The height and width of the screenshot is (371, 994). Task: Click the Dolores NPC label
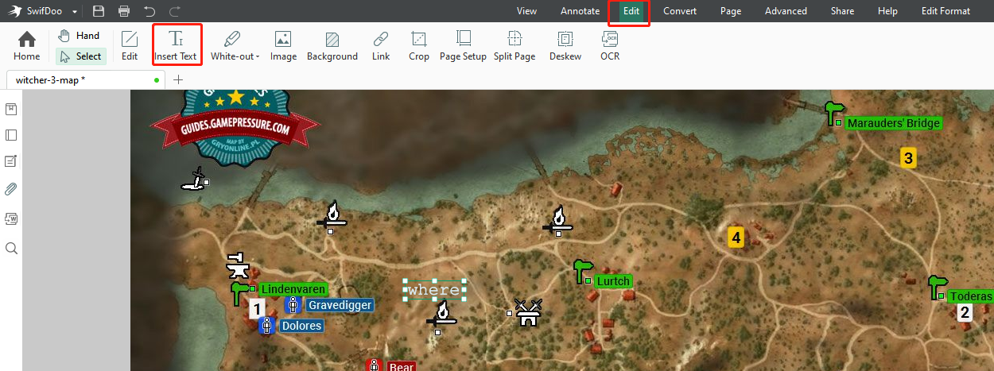click(x=301, y=326)
